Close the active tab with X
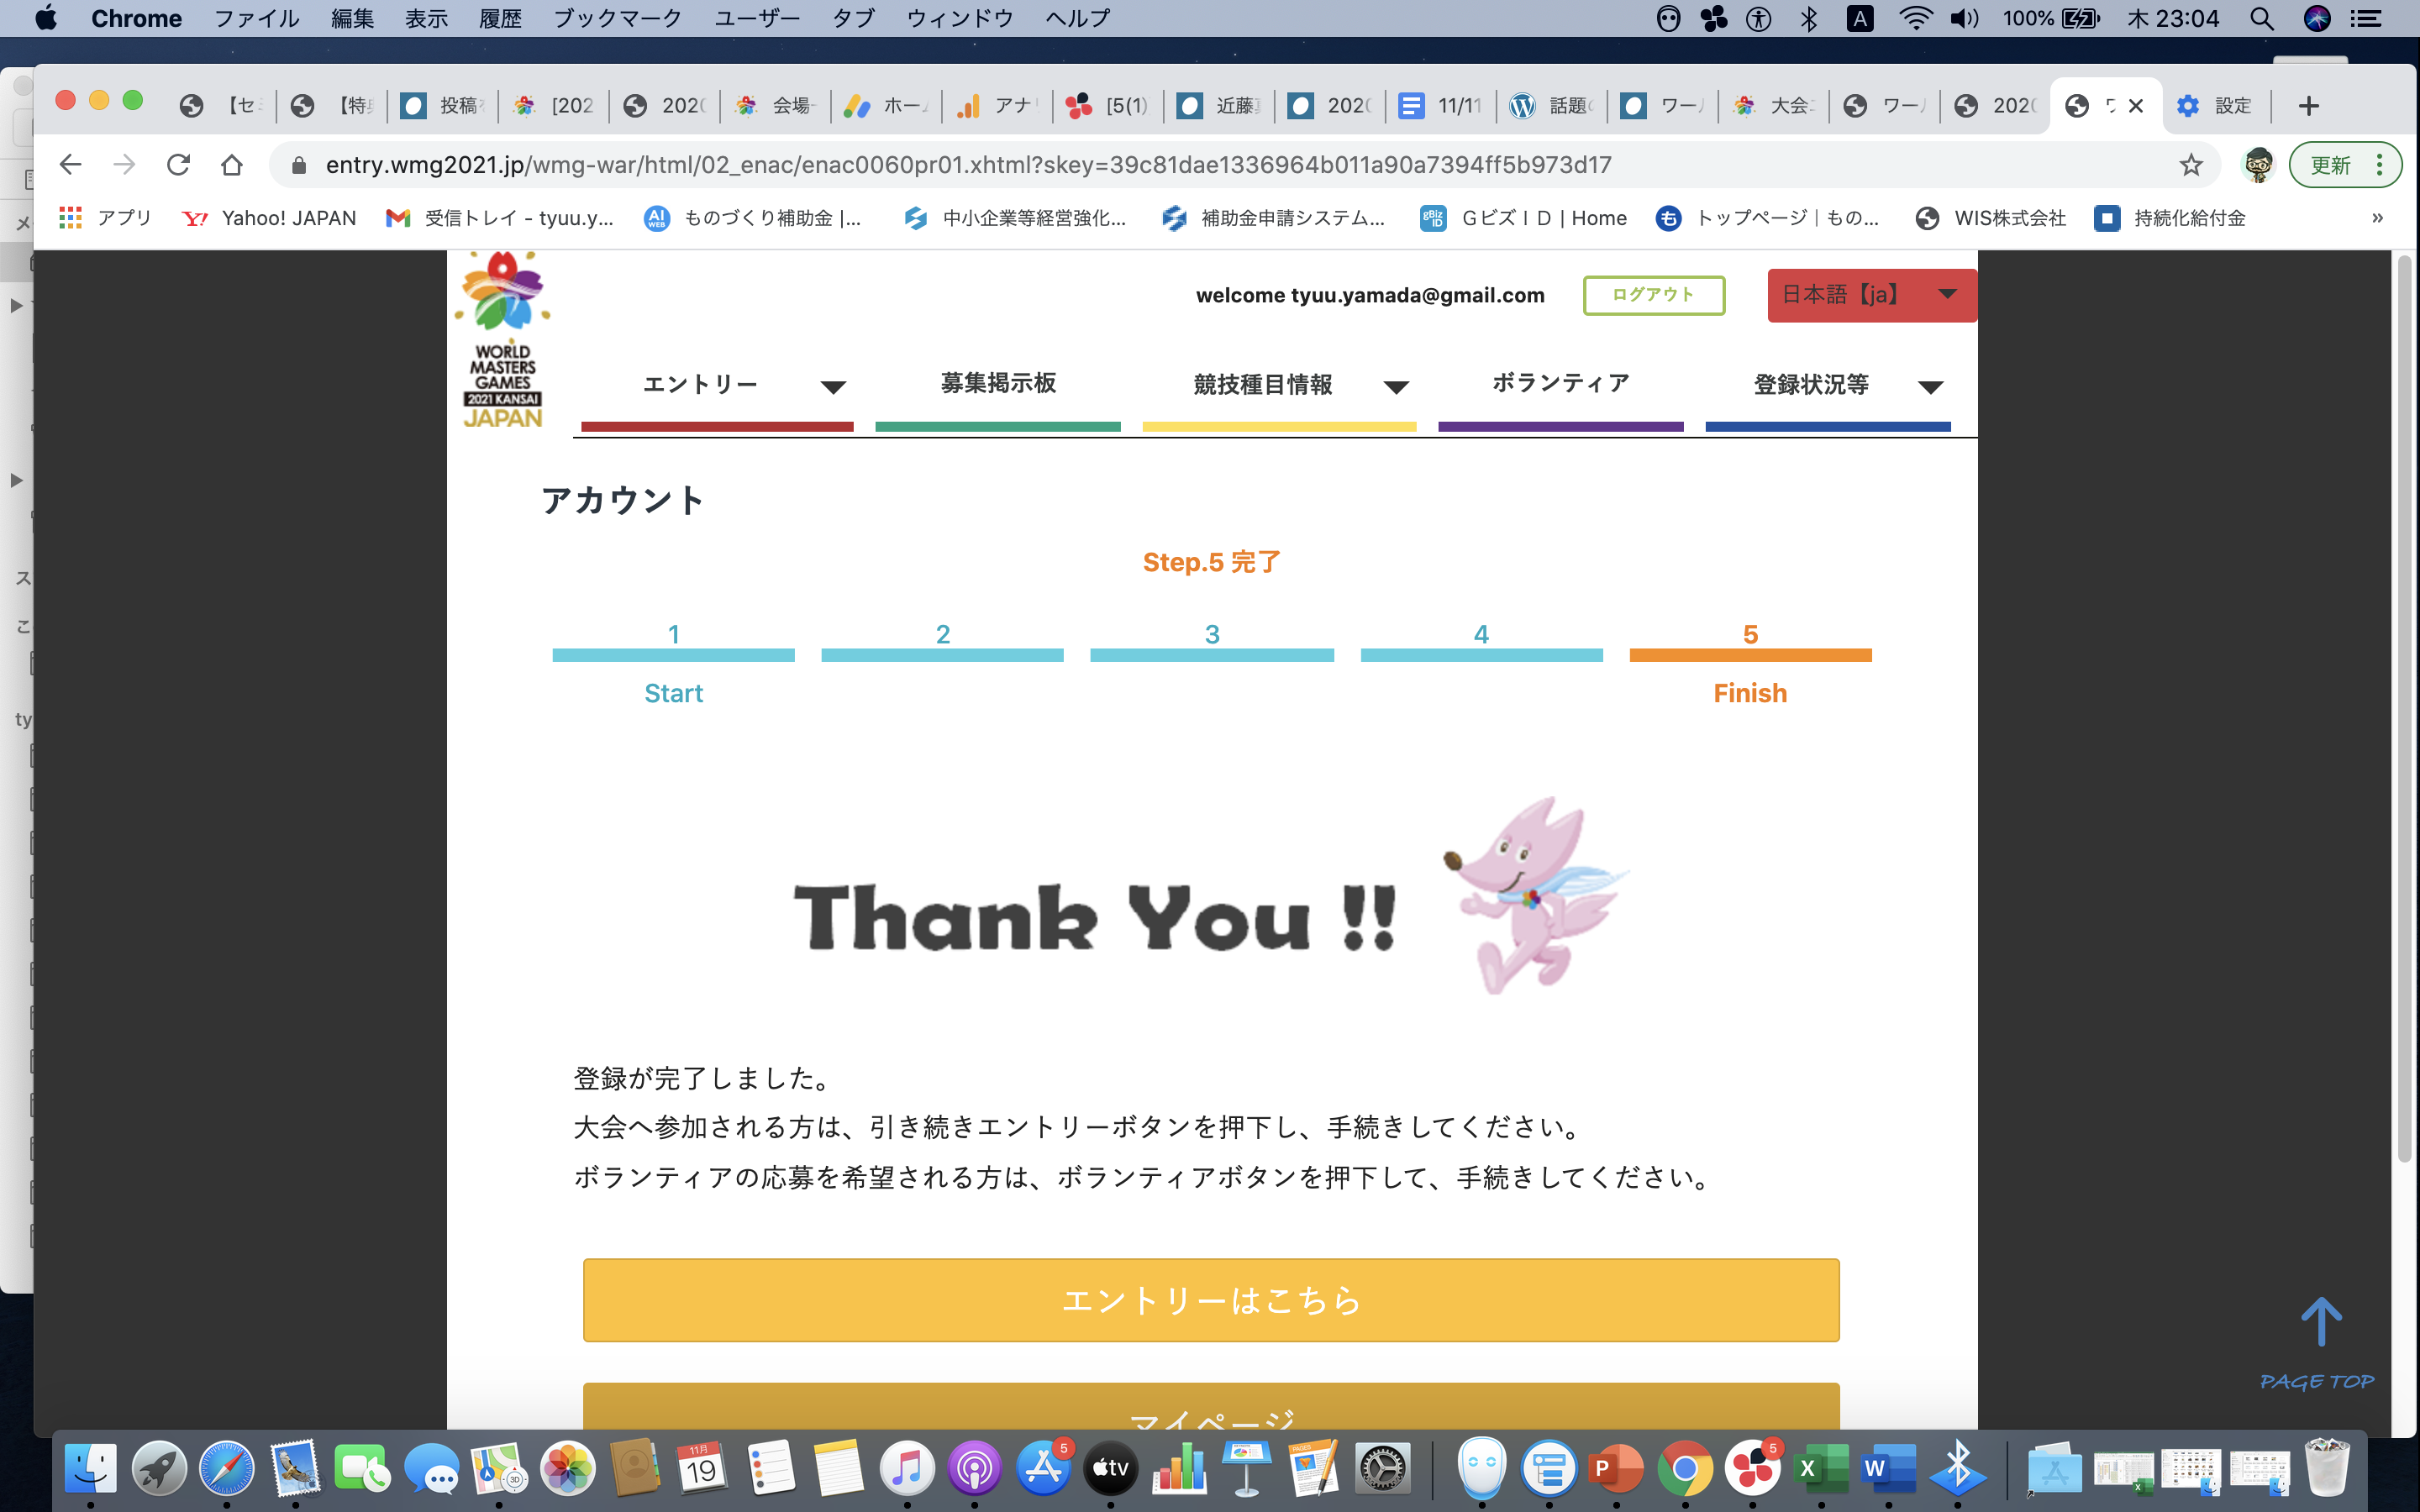The image size is (2420, 1512). point(2136,106)
